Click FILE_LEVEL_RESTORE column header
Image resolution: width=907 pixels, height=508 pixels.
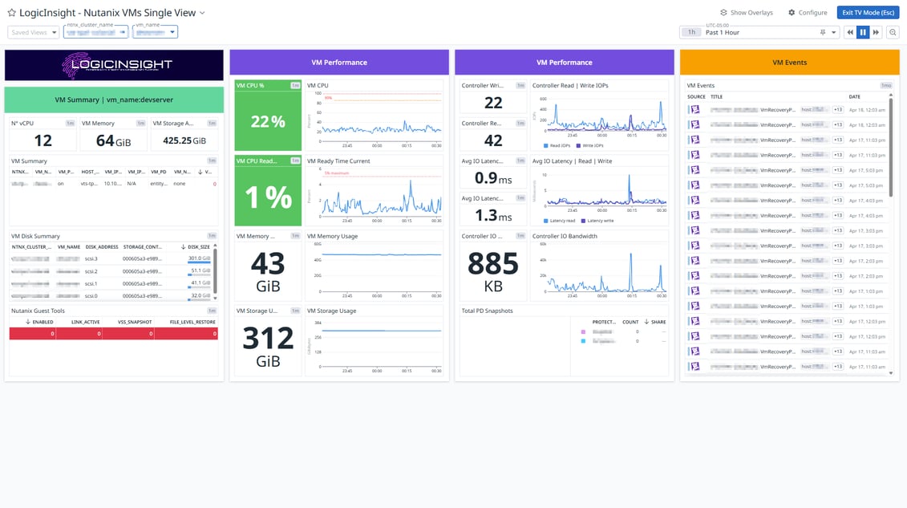coord(192,322)
